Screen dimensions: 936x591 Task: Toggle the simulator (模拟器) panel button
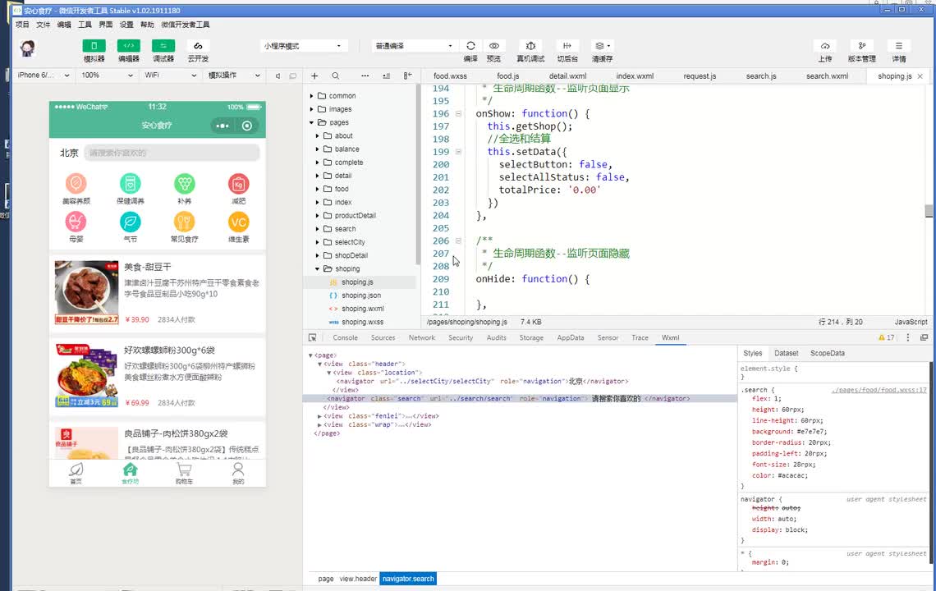pos(94,46)
